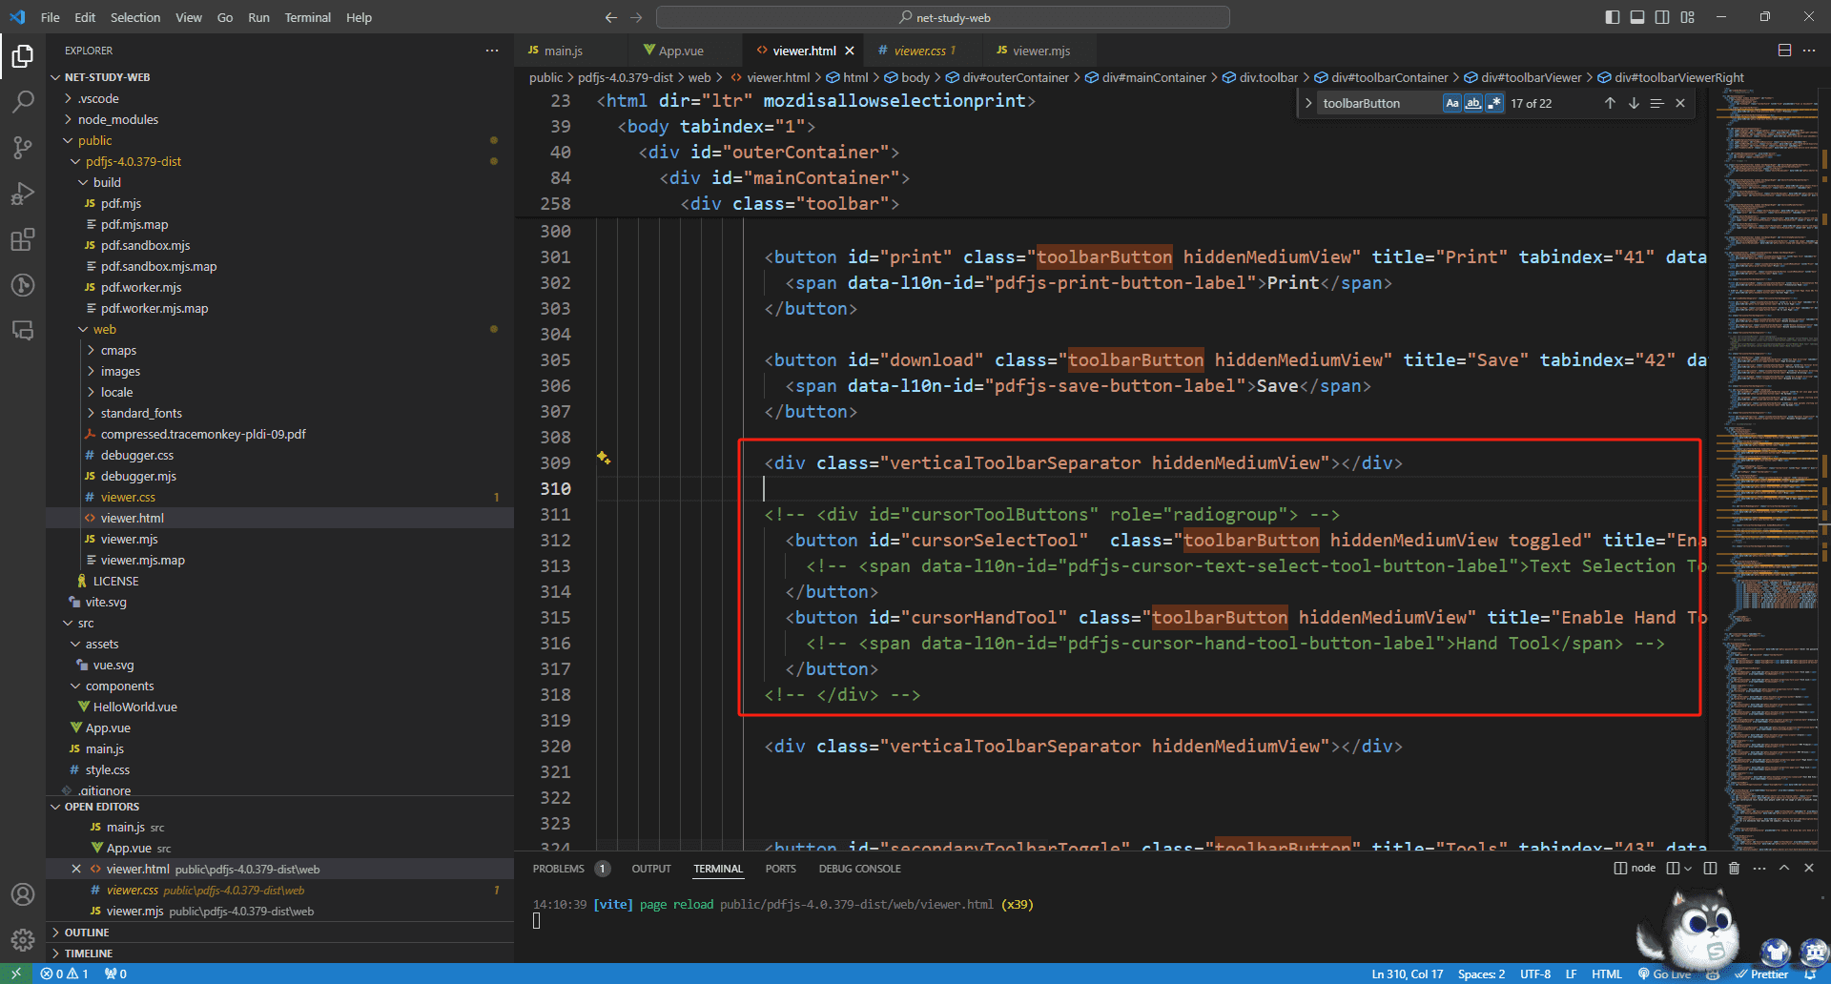Toggle Use Regular Expression in find
The image size is (1831, 984).
click(x=1494, y=103)
